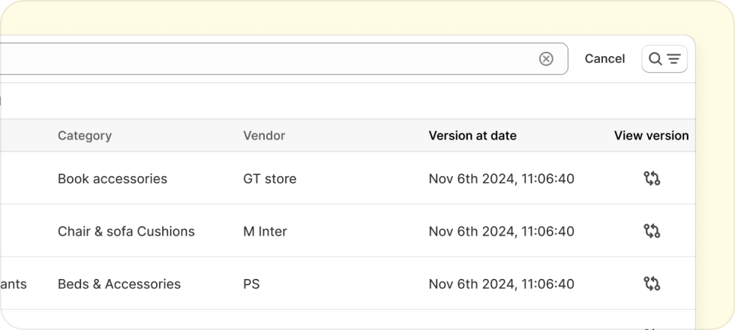The height and width of the screenshot is (330, 735).
Task: Cancel the search
Action: click(x=604, y=58)
